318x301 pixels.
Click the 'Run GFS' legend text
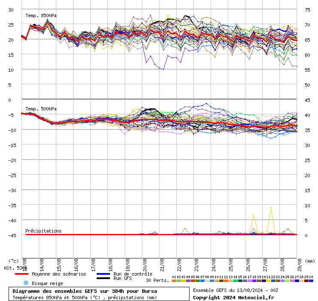click(x=122, y=278)
